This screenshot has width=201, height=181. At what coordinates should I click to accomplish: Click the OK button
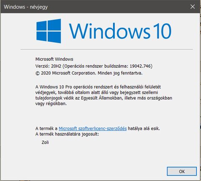(x=182, y=171)
